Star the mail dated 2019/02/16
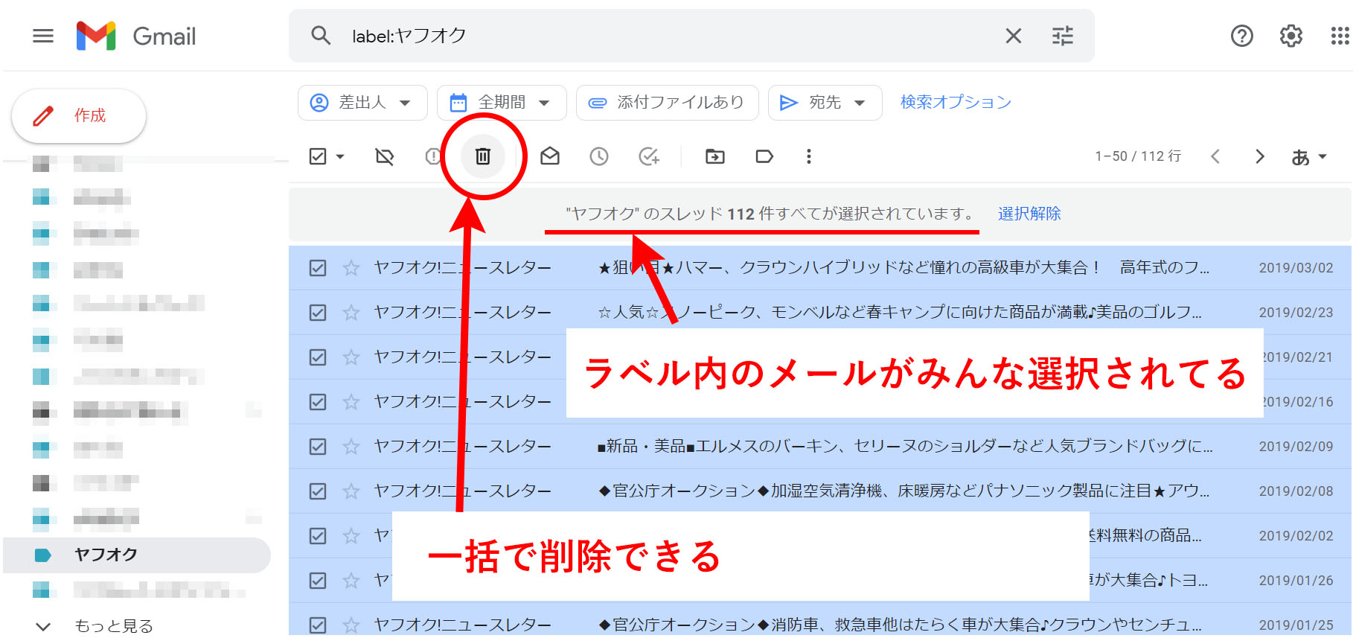 pyautogui.click(x=351, y=402)
